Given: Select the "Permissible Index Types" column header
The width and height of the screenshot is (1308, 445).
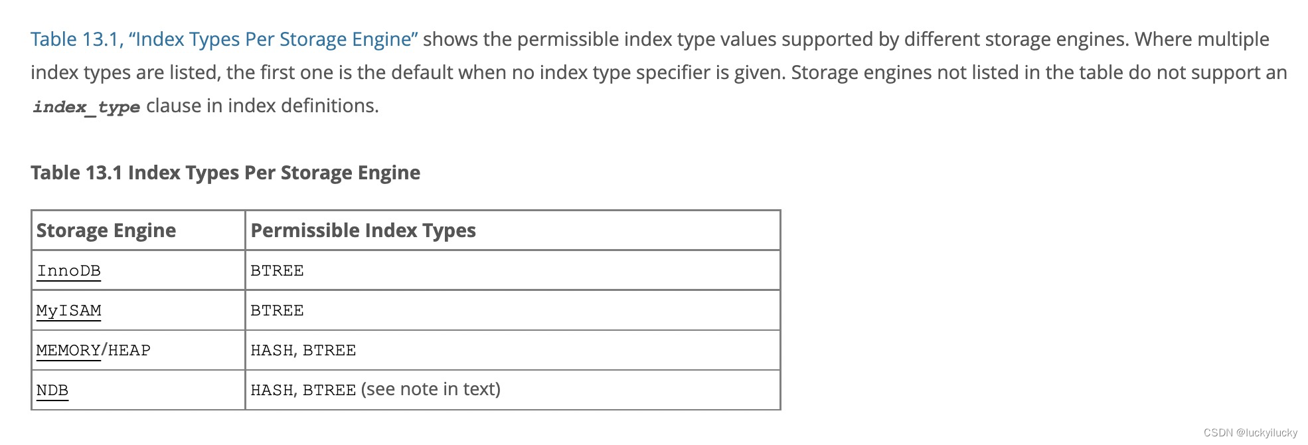Looking at the screenshot, I should 363,230.
